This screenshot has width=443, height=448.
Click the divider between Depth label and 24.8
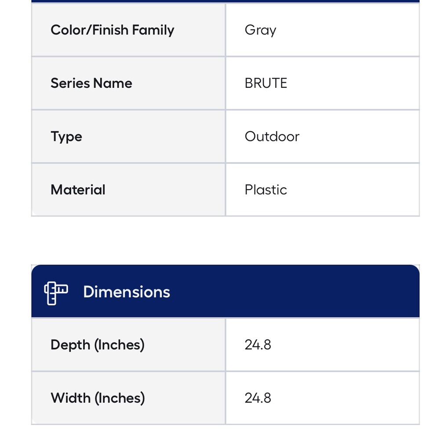click(225, 345)
